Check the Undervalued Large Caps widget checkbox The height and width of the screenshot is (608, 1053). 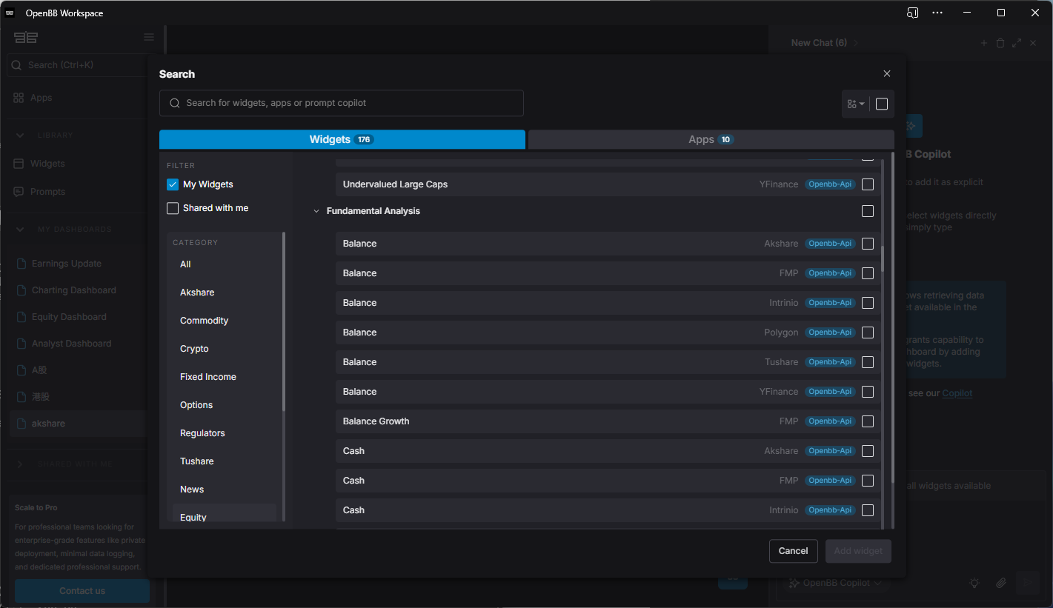[x=868, y=184]
